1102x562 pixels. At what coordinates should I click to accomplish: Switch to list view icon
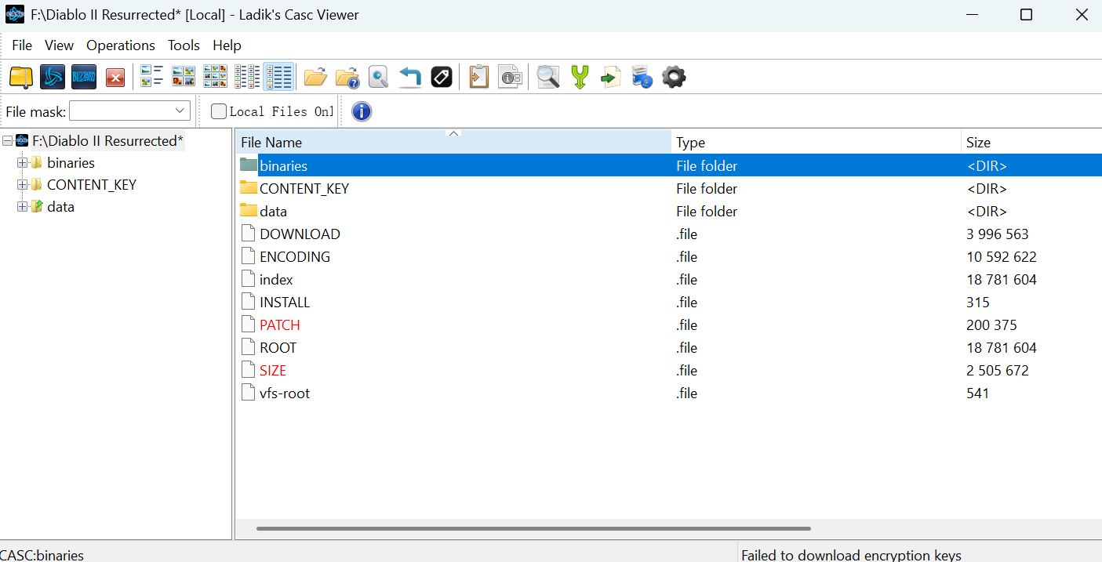coord(246,77)
